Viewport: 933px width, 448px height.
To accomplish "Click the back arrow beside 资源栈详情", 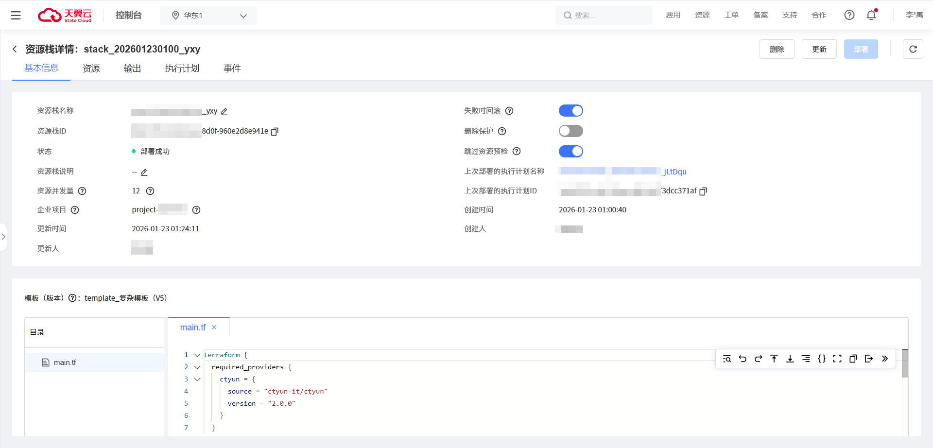I will (15, 49).
